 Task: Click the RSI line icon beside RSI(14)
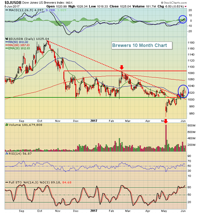pyautogui.click(x=7, y=153)
